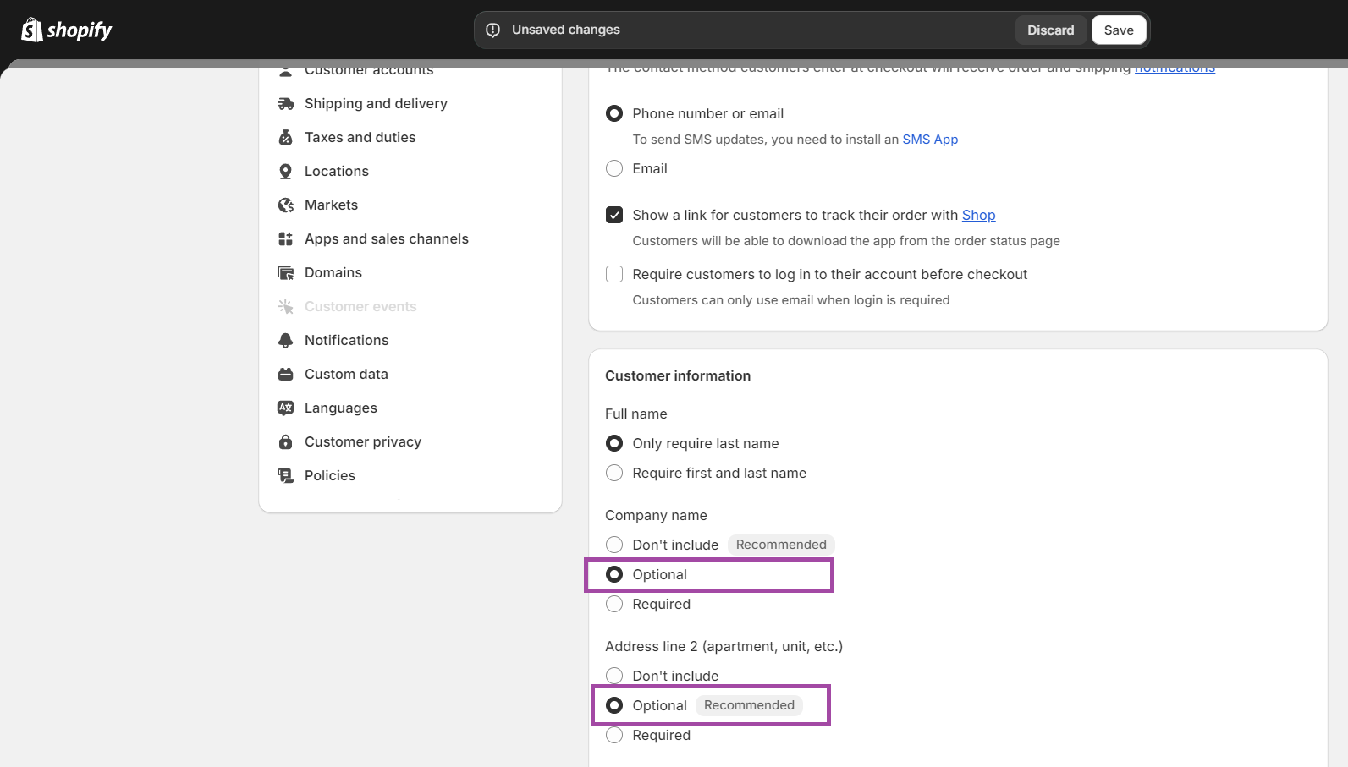This screenshot has width=1348, height=767.
Task: Click the Recommended badge beside Address line 2 Optional
Action: pos(749,705)
